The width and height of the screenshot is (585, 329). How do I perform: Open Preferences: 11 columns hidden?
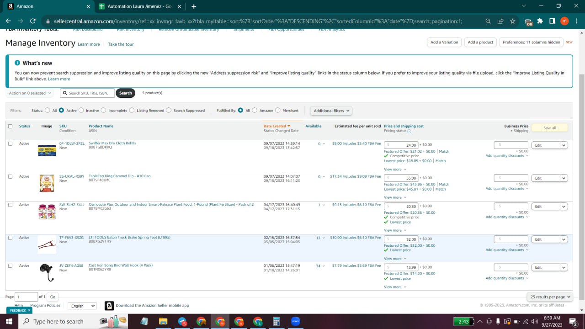pos(531,42)
